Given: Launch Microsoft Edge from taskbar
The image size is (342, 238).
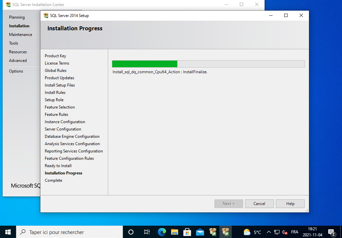Looking at the screenshot, I should coord(162,232).
